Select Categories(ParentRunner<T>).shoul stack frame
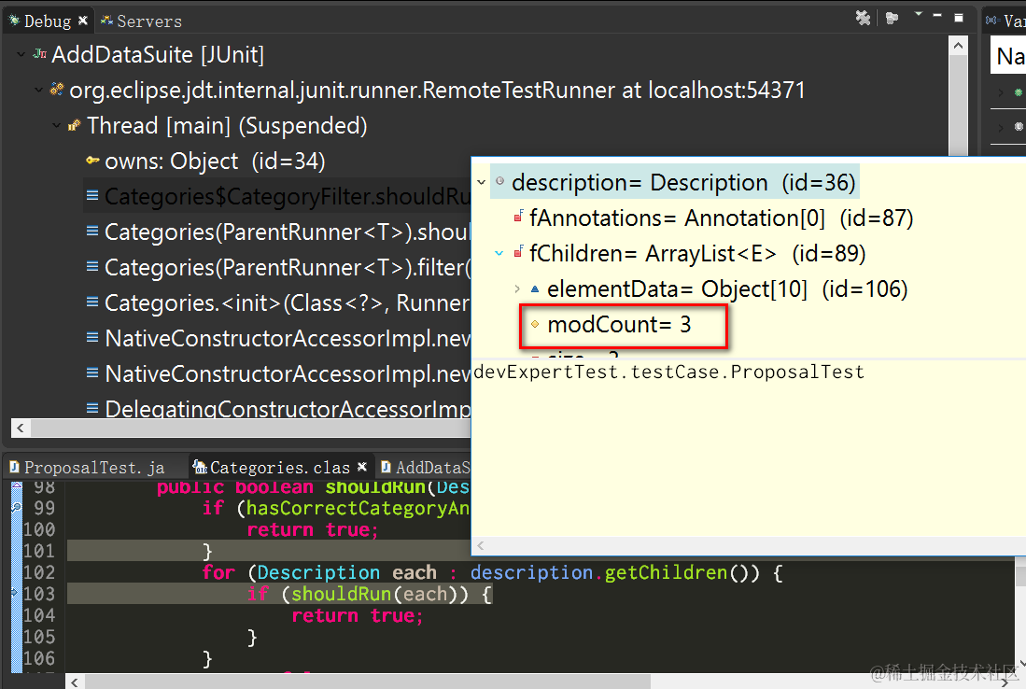Screen dimensions: 1026x689 288,232
